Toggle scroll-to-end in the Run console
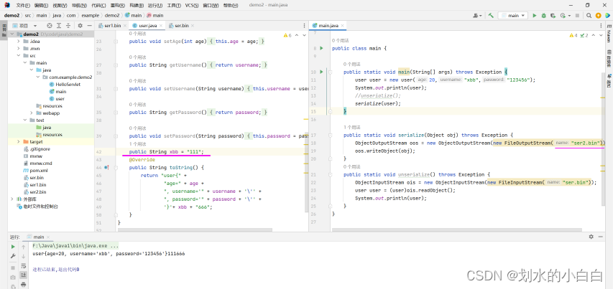Screen dimensions: 613x289 [x=24, y=275]
